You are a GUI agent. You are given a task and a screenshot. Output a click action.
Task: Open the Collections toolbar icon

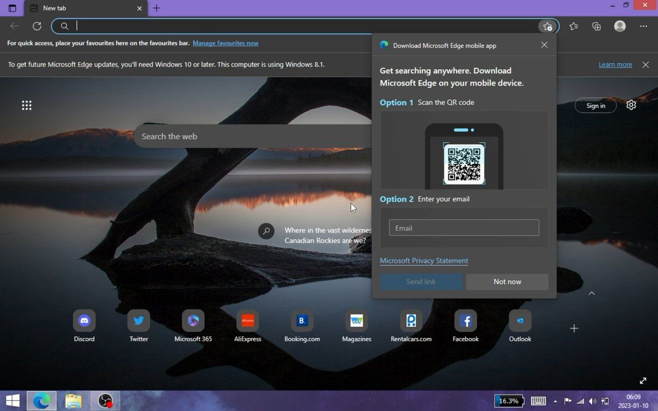(597, 26)
